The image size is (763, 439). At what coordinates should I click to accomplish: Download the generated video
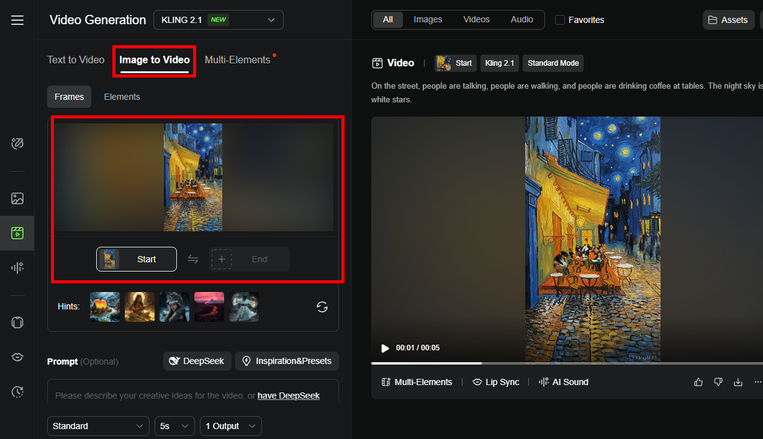pyautogui.click(x=738, y=382)
